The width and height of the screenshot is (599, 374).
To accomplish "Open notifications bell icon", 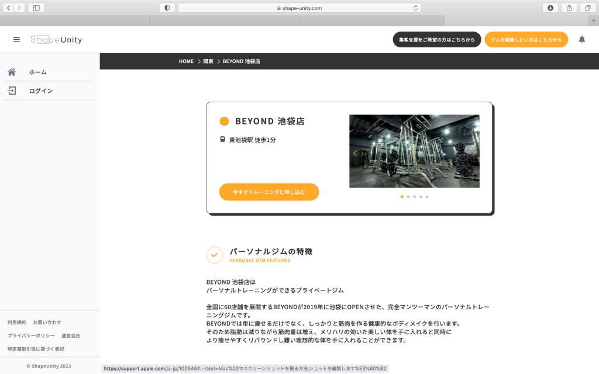I will (582, 39).
